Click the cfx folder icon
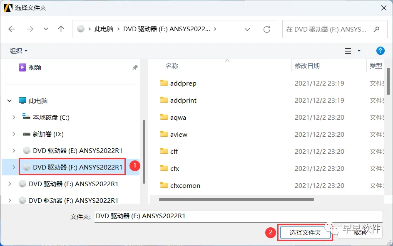This screenshot has width=393, height=246. click(x=164, y=168)
